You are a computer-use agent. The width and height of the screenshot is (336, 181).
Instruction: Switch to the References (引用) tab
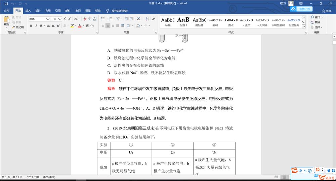point(58,10)
